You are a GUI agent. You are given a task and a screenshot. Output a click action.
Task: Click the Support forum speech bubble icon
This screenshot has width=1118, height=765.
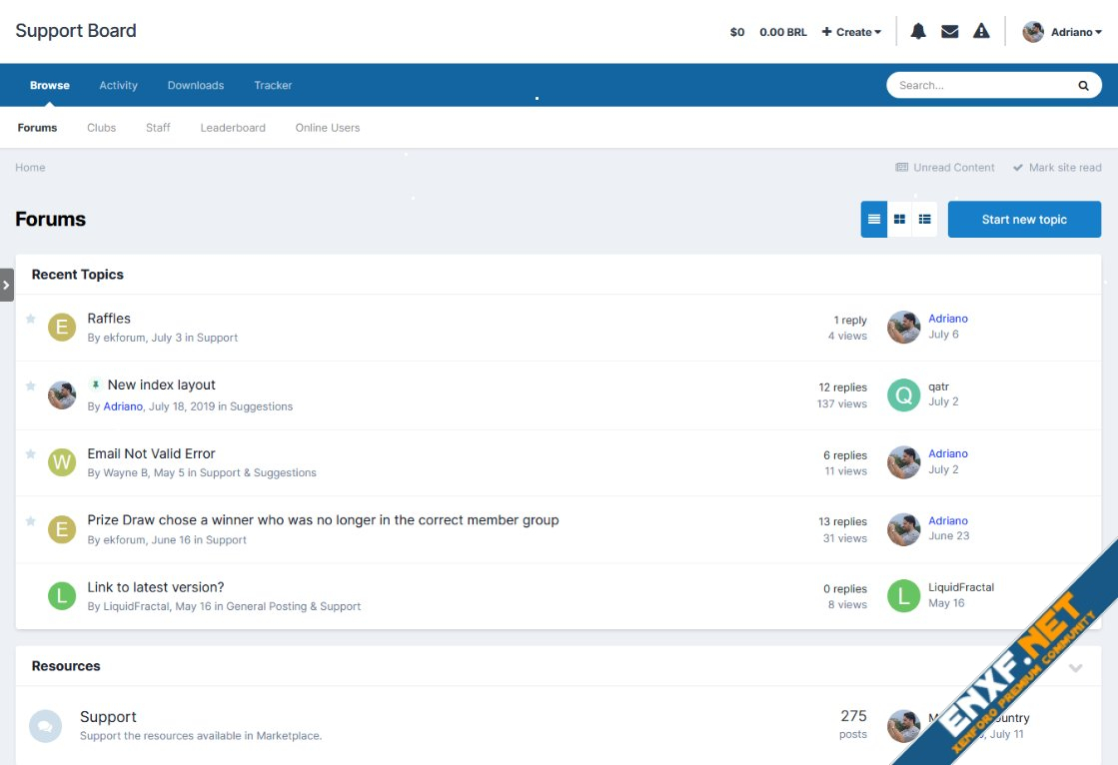click(45, 726)
